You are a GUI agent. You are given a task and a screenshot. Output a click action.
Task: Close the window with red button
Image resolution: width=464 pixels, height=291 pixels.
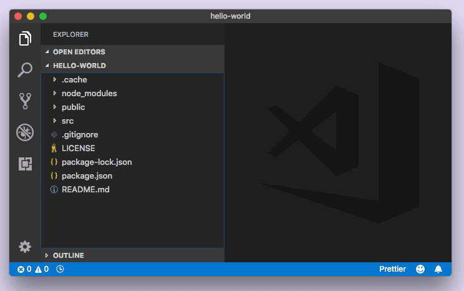[18, 16]
